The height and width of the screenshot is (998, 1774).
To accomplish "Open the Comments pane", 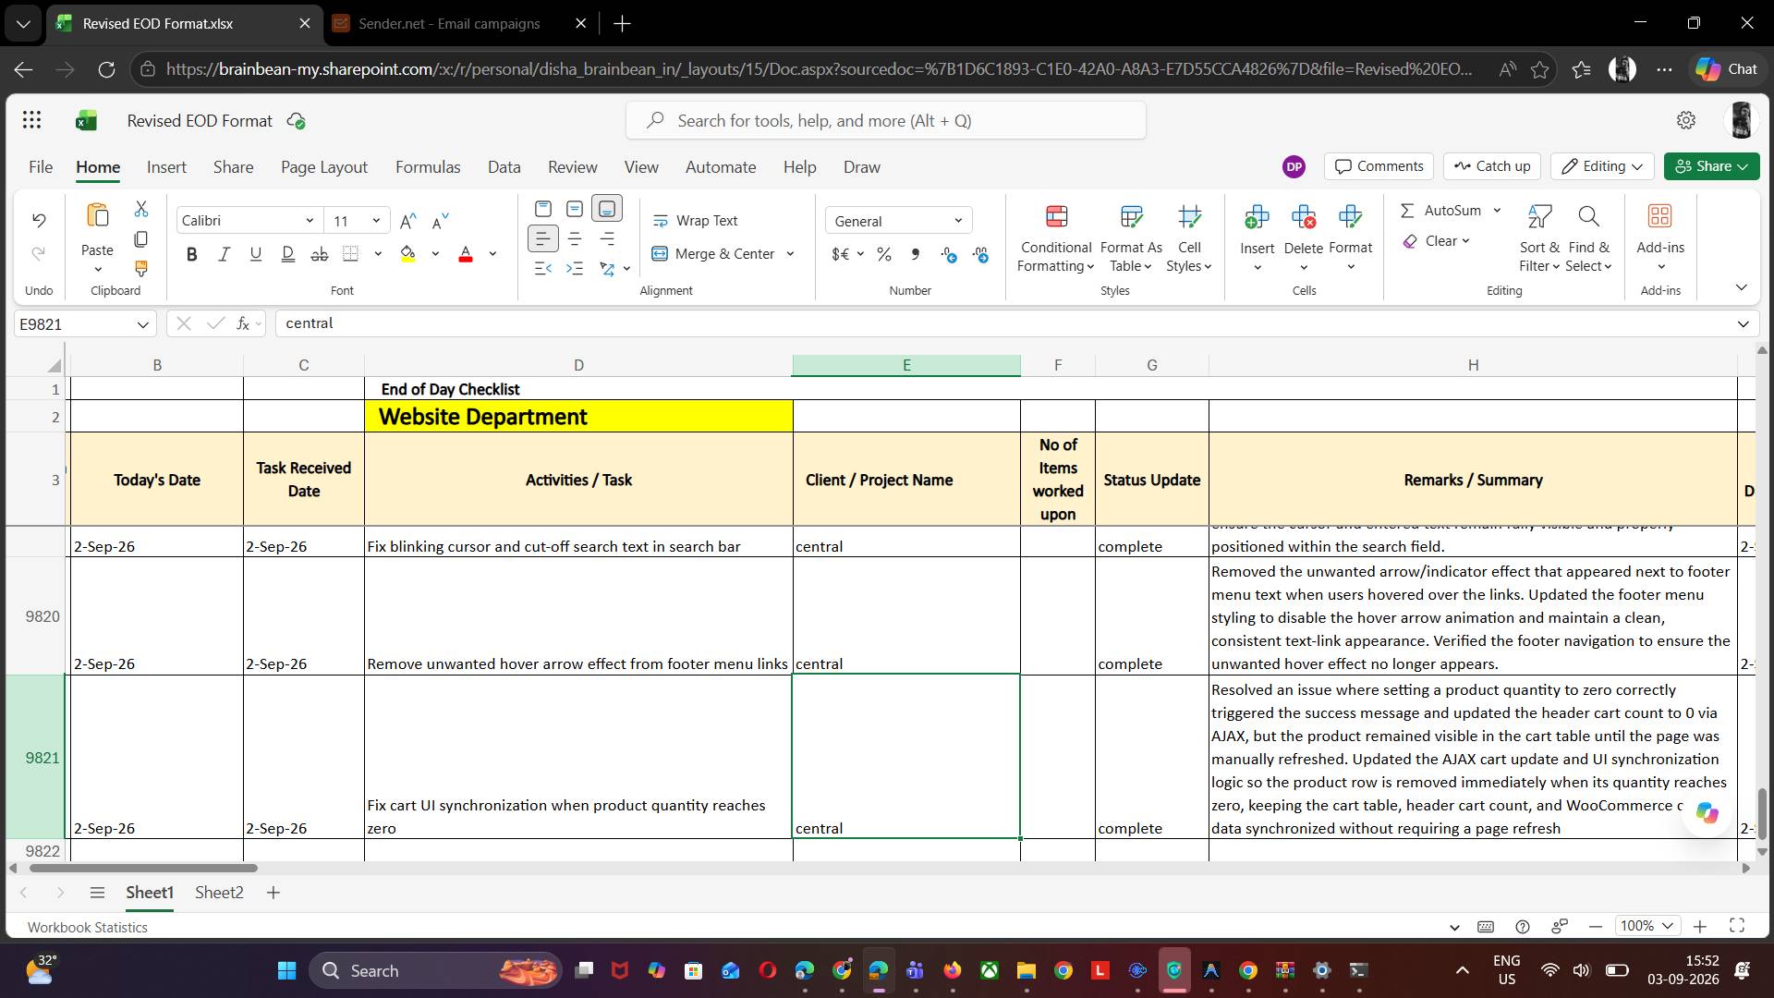I will 1379,166.
